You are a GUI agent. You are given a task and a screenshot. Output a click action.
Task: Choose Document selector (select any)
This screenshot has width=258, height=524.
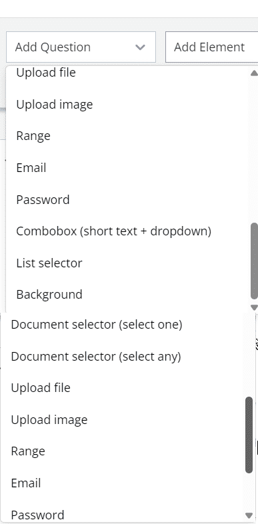click(x=96, y=356)
